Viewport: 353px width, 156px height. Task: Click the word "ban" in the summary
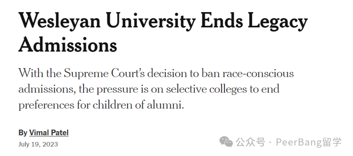point(206,73)
